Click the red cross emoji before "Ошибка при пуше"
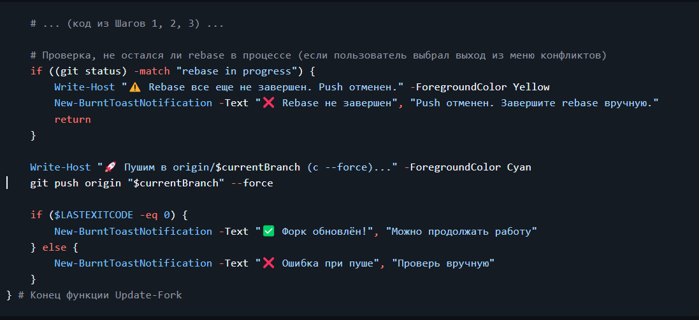699x320 pixels. tap(268, 263)
